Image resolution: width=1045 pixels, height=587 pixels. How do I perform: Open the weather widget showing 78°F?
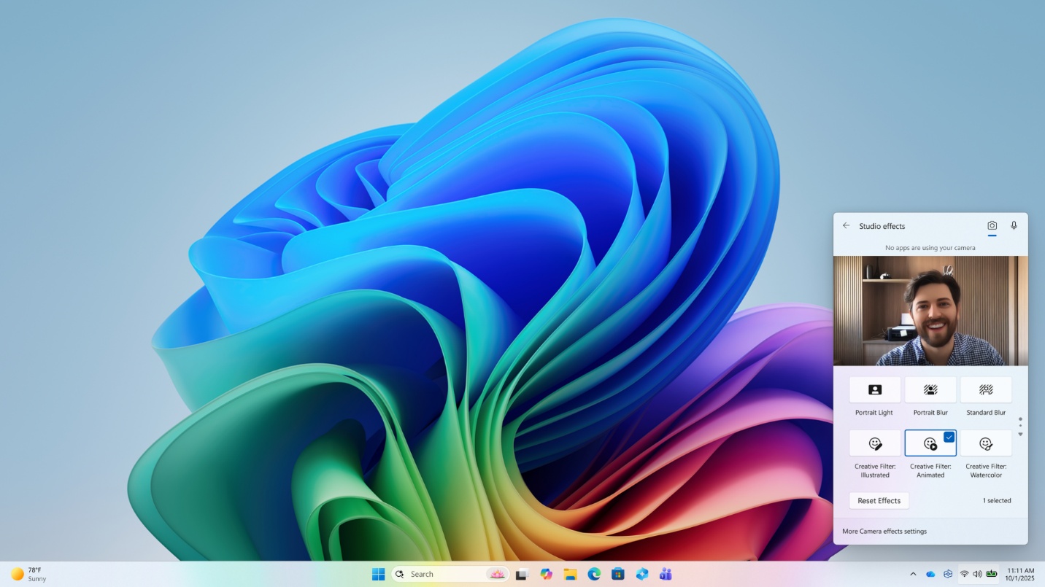click(x=28, y=575)
